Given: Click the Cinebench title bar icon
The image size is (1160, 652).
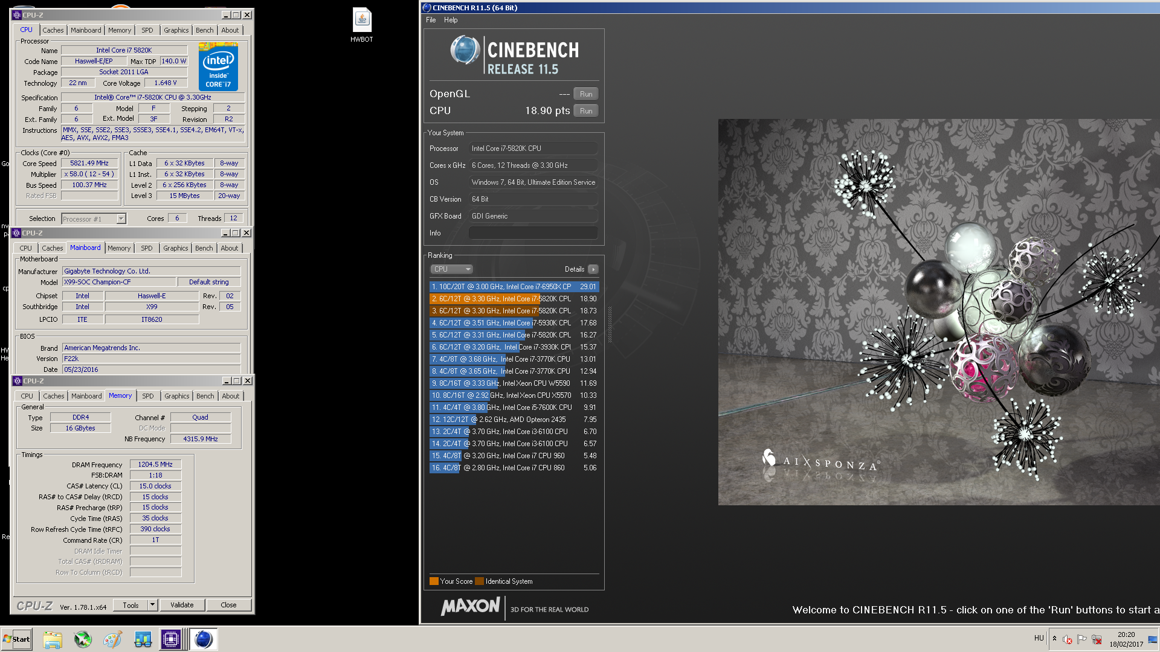Looking at the screenshot, I should coord(427,8).
